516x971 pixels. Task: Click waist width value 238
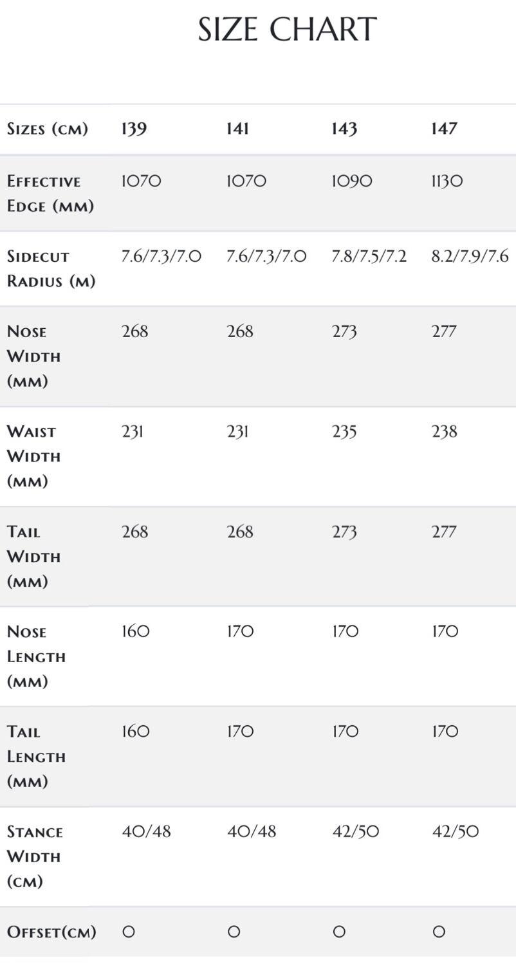click(445, 431)
